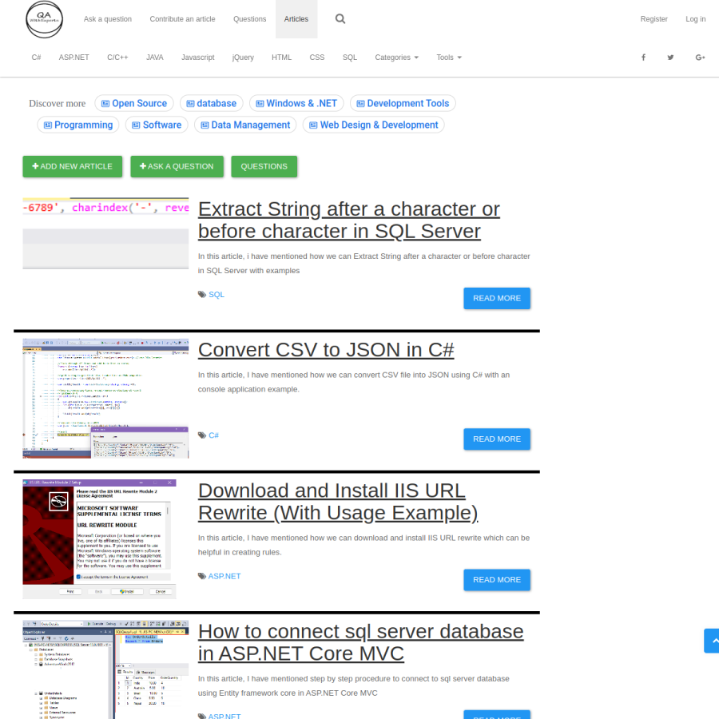Open the Visual Studio code thumbnail for CSV article
The height and width of the screenshot is (719, 719).
coord(105,399)
